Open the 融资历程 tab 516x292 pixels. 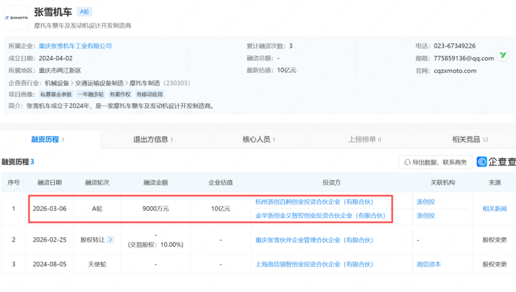pyautogui.click(x=47, y=140)
